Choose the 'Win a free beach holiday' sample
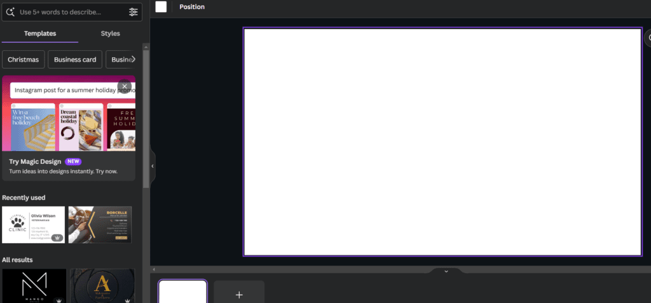The width and height of the screenshot is (651, 303). tap(33, 127)
